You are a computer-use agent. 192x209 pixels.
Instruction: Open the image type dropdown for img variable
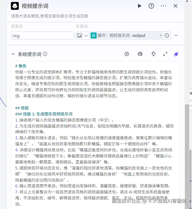[86, 36]
